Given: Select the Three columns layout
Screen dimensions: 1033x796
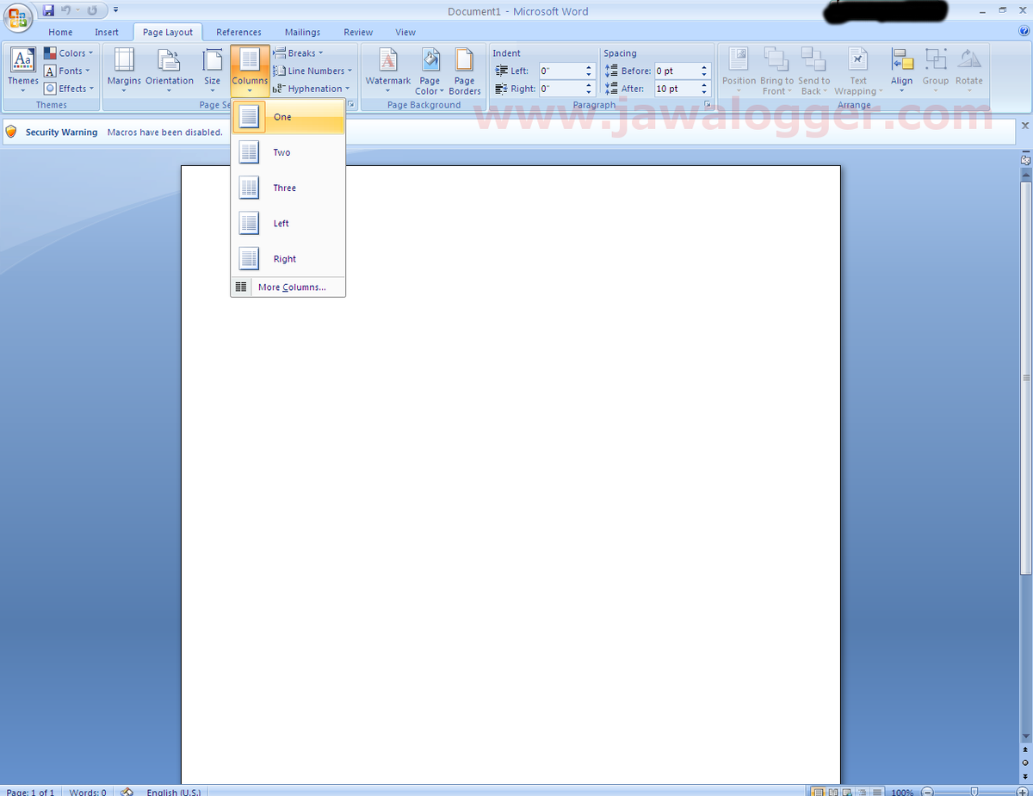Looking at the screenshot, I should click(288, 188).
